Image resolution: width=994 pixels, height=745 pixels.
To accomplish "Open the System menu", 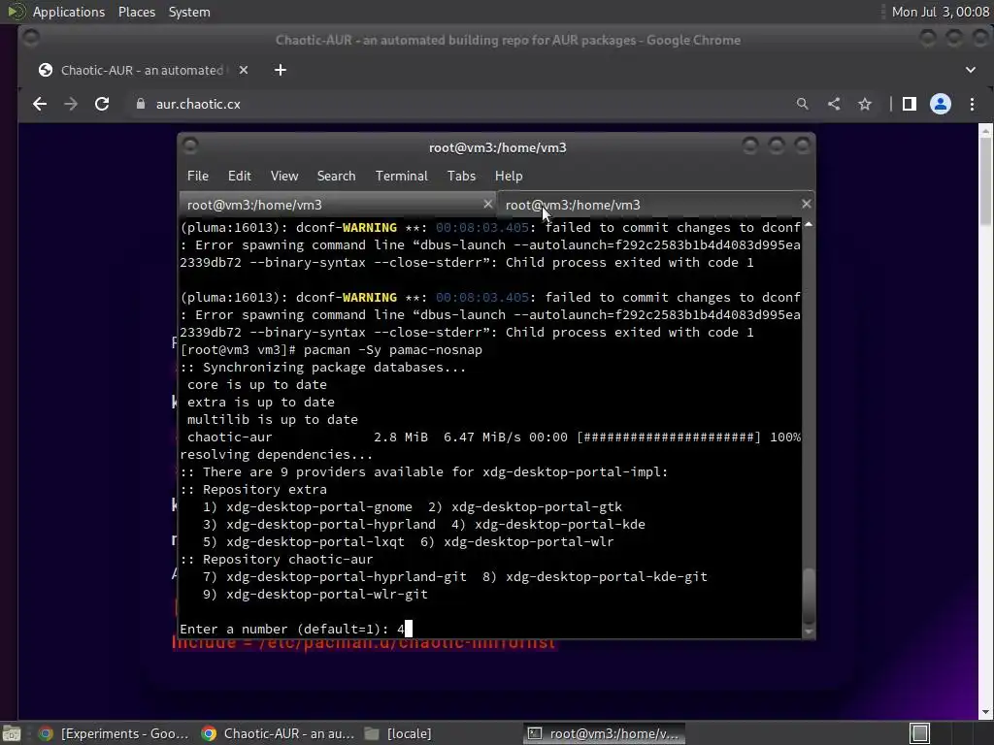I will (x=189, y=12).
